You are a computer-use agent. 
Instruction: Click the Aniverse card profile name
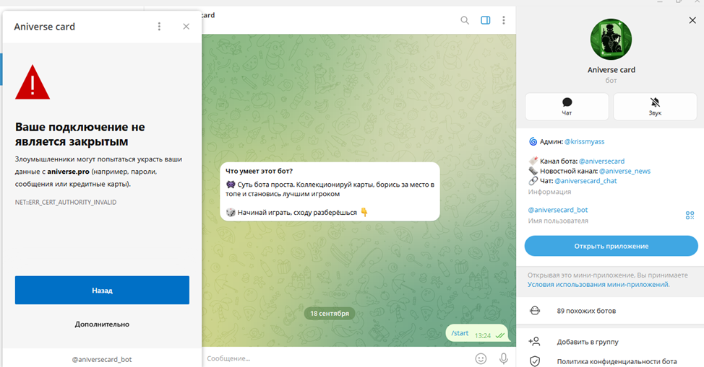click(611, 70)
